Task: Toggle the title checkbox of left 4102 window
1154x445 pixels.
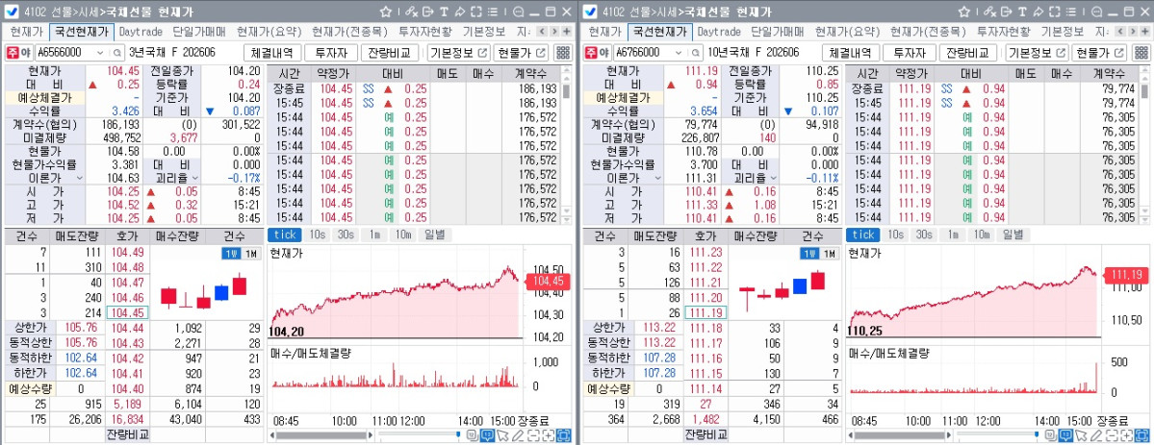Action: (x=12, y=12)
